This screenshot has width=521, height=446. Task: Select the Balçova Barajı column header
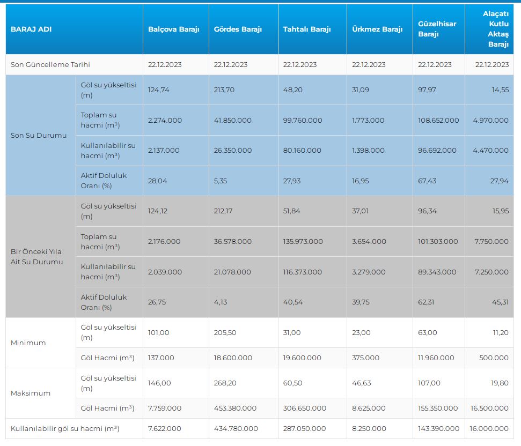(x=173, y=29)
